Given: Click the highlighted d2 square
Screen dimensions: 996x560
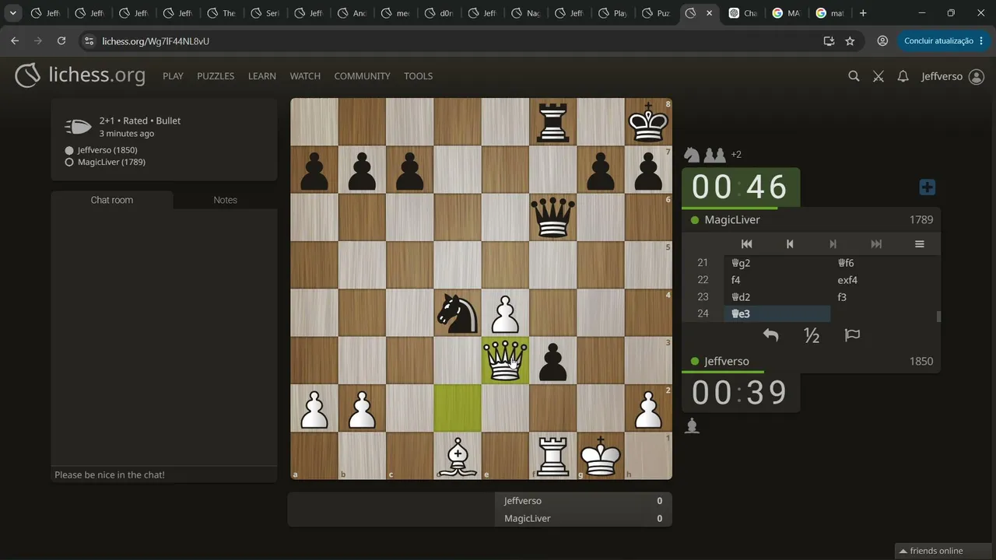Looking at the screenshot, I should [x=458, y=408].
